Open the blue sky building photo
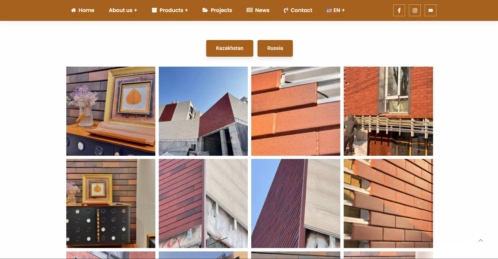The image size is (498, 259). click(x=203, y=111)
